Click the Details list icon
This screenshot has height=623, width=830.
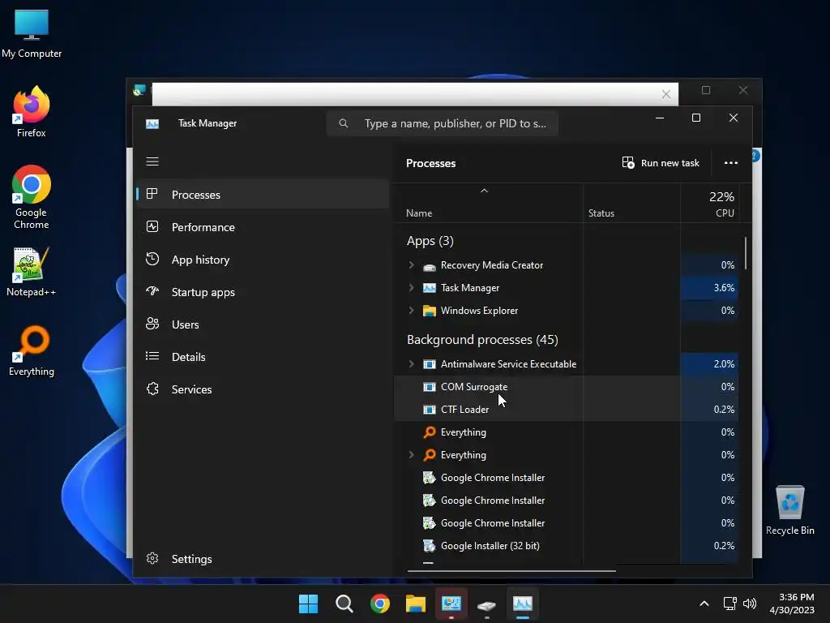pos(152,356)
